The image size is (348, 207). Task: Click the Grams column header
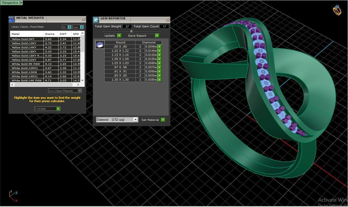coord(51,34)
